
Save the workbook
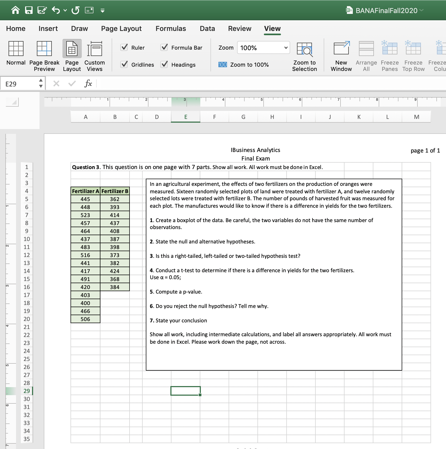[28, 10]
